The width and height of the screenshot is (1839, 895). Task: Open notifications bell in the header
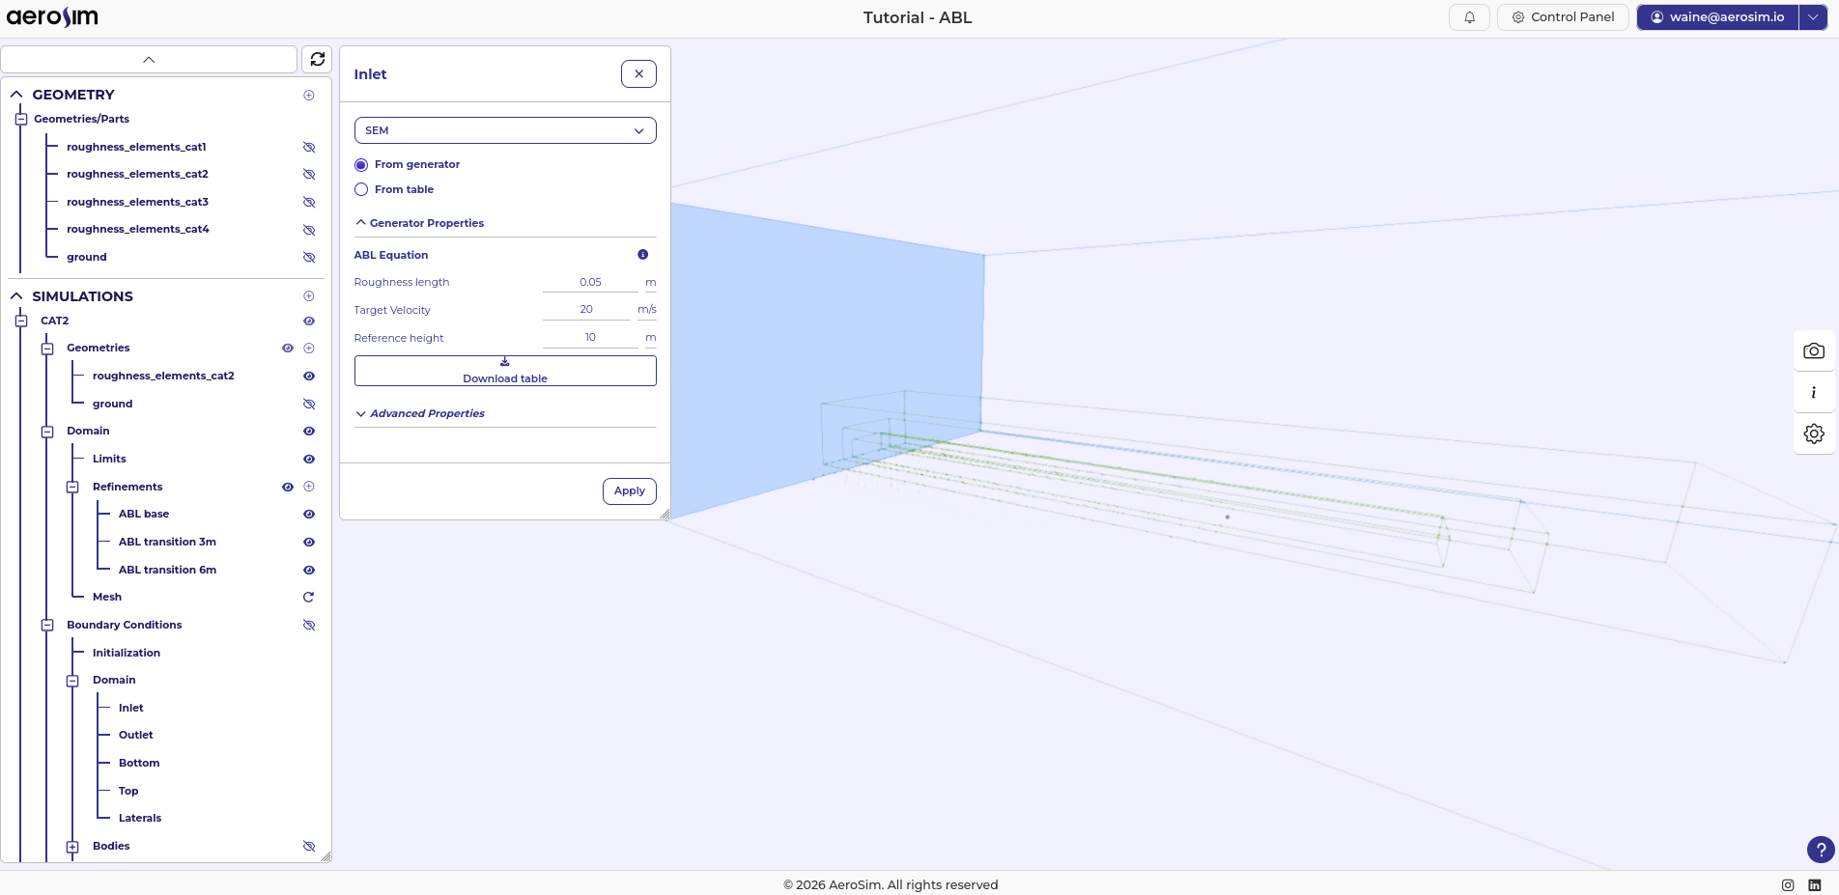(1469, 17)
